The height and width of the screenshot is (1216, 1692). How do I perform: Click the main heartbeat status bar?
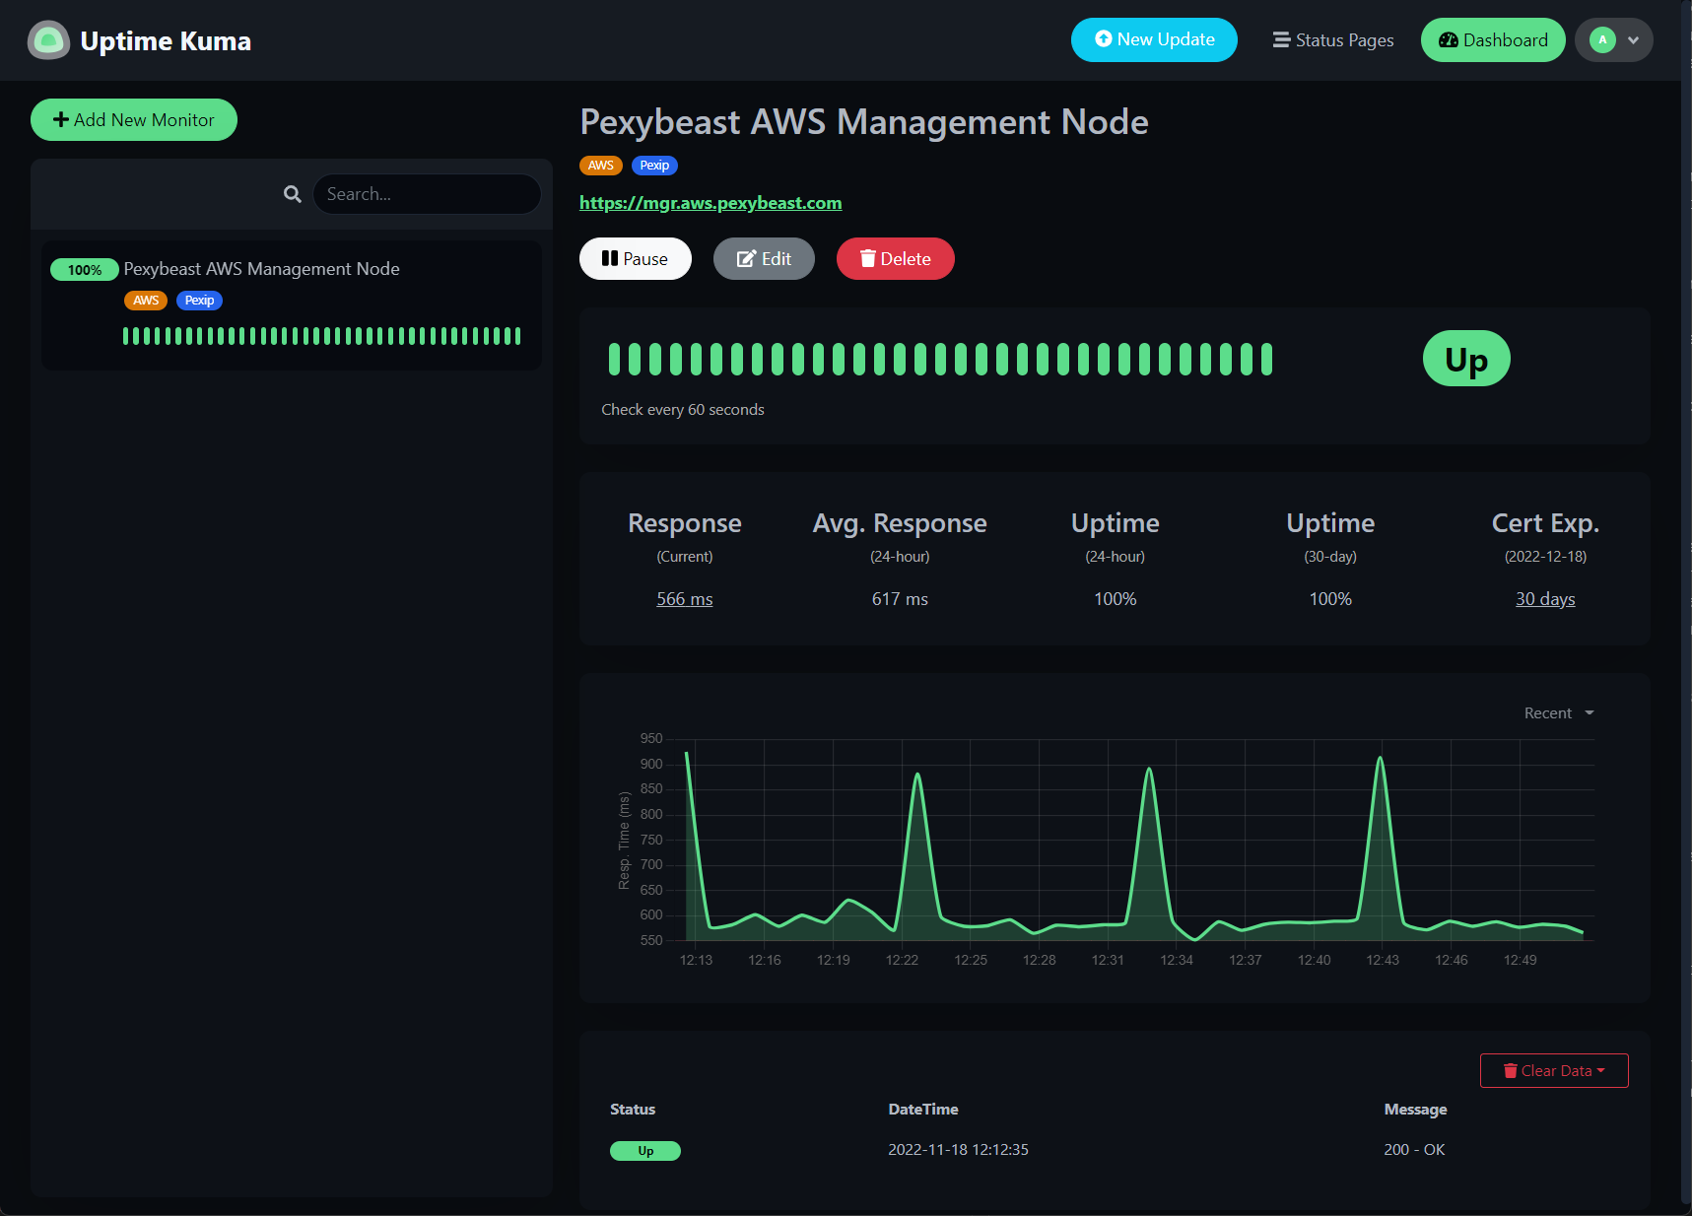pyautogui.click(x=940, y=360)
